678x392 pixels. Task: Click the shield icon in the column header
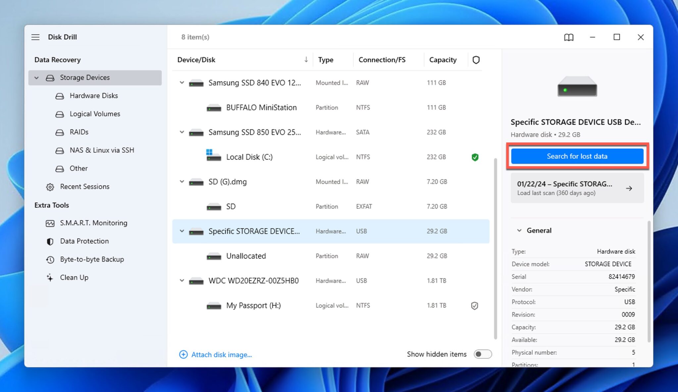click(x=476, y=60)
